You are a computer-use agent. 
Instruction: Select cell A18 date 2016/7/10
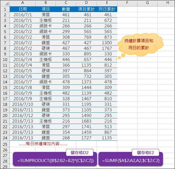(x=23, y=104)
